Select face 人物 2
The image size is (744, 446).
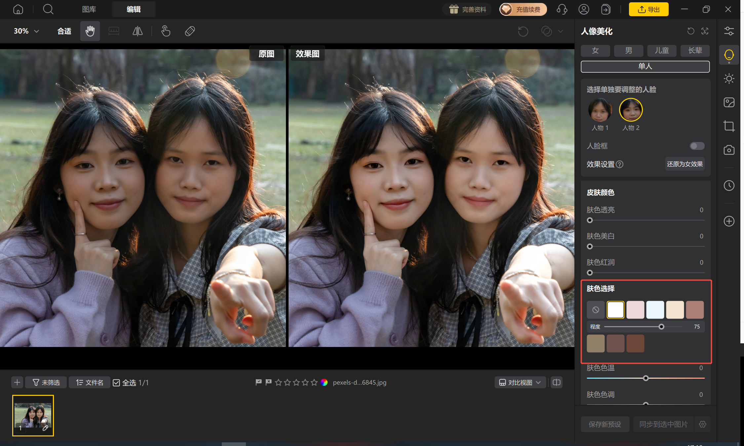click(x=631, y=110)
